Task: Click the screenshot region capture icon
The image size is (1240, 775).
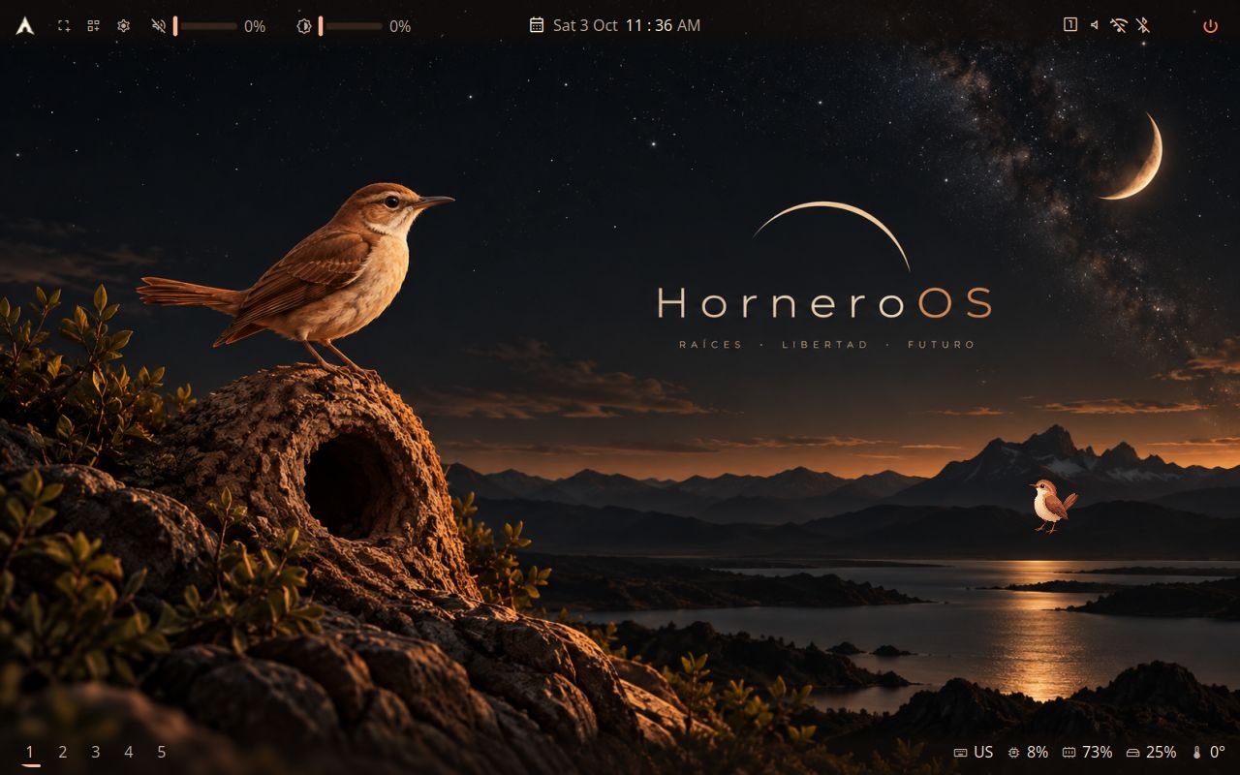Action: [64, 26]
